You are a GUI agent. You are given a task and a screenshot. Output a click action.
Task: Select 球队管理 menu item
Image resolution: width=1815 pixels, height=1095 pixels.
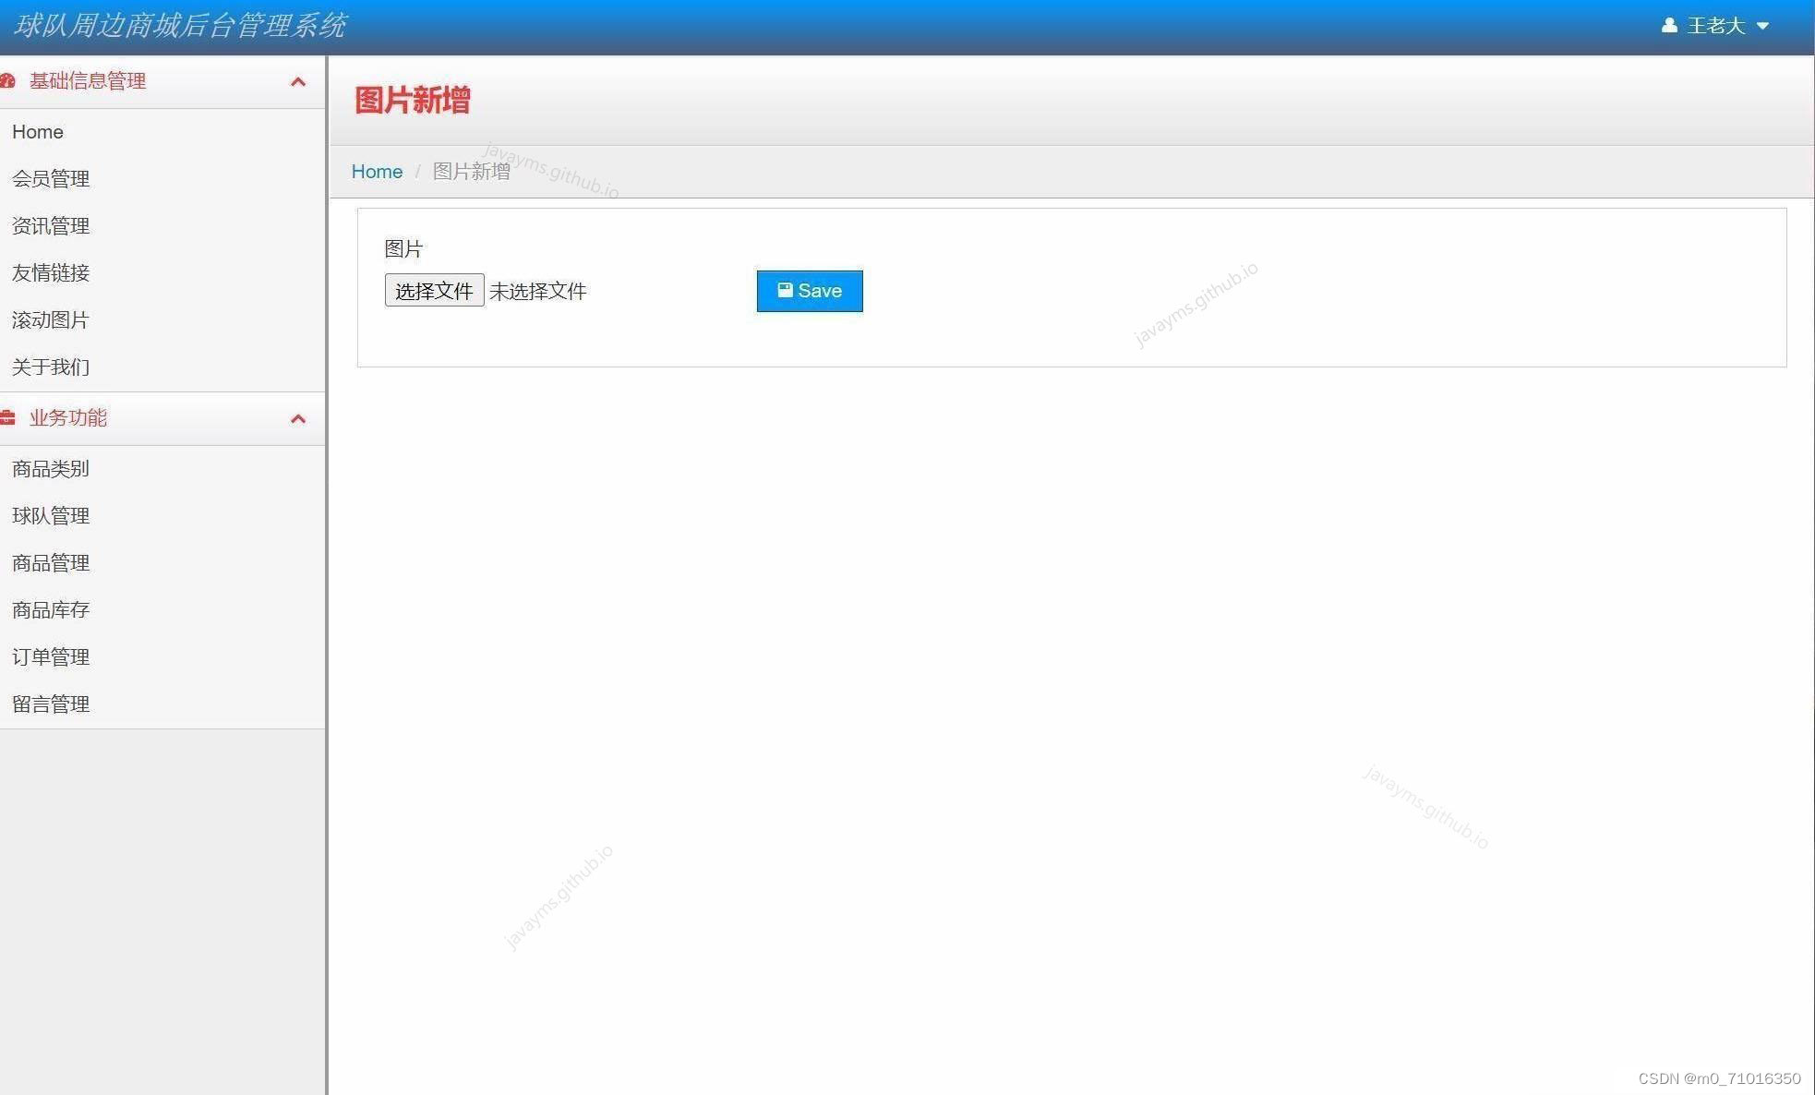51,516
